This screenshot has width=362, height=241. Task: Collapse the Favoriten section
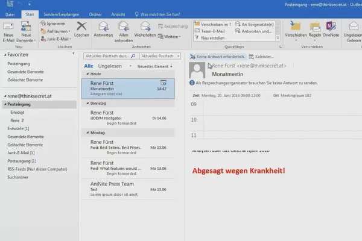point(5,55)
